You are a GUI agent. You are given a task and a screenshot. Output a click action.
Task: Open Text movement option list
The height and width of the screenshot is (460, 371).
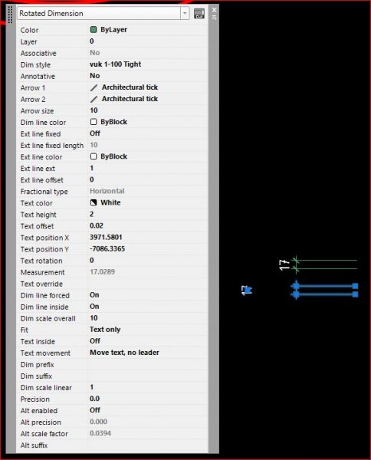[148, 353]
